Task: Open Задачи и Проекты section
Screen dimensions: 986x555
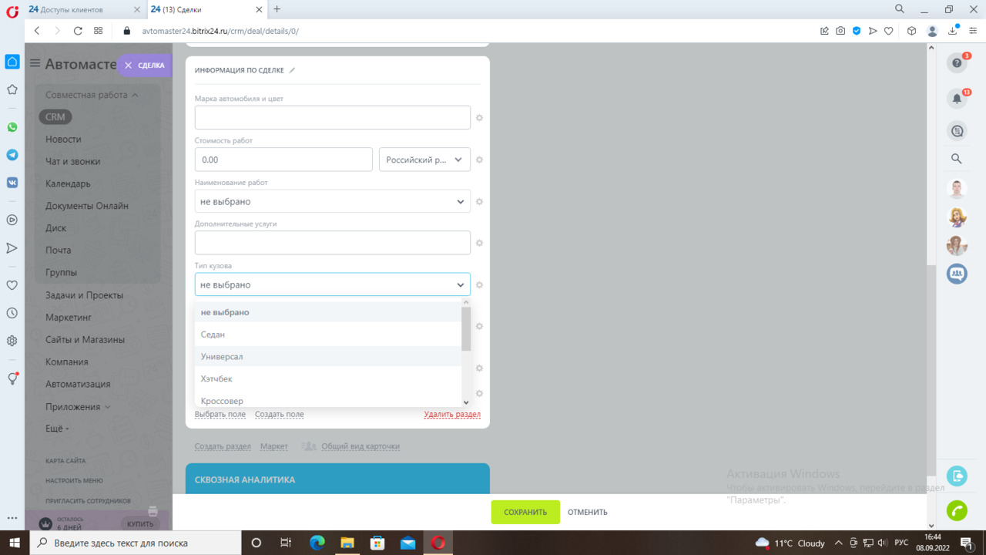Action: pyautogui.click(x=84, y=295)
